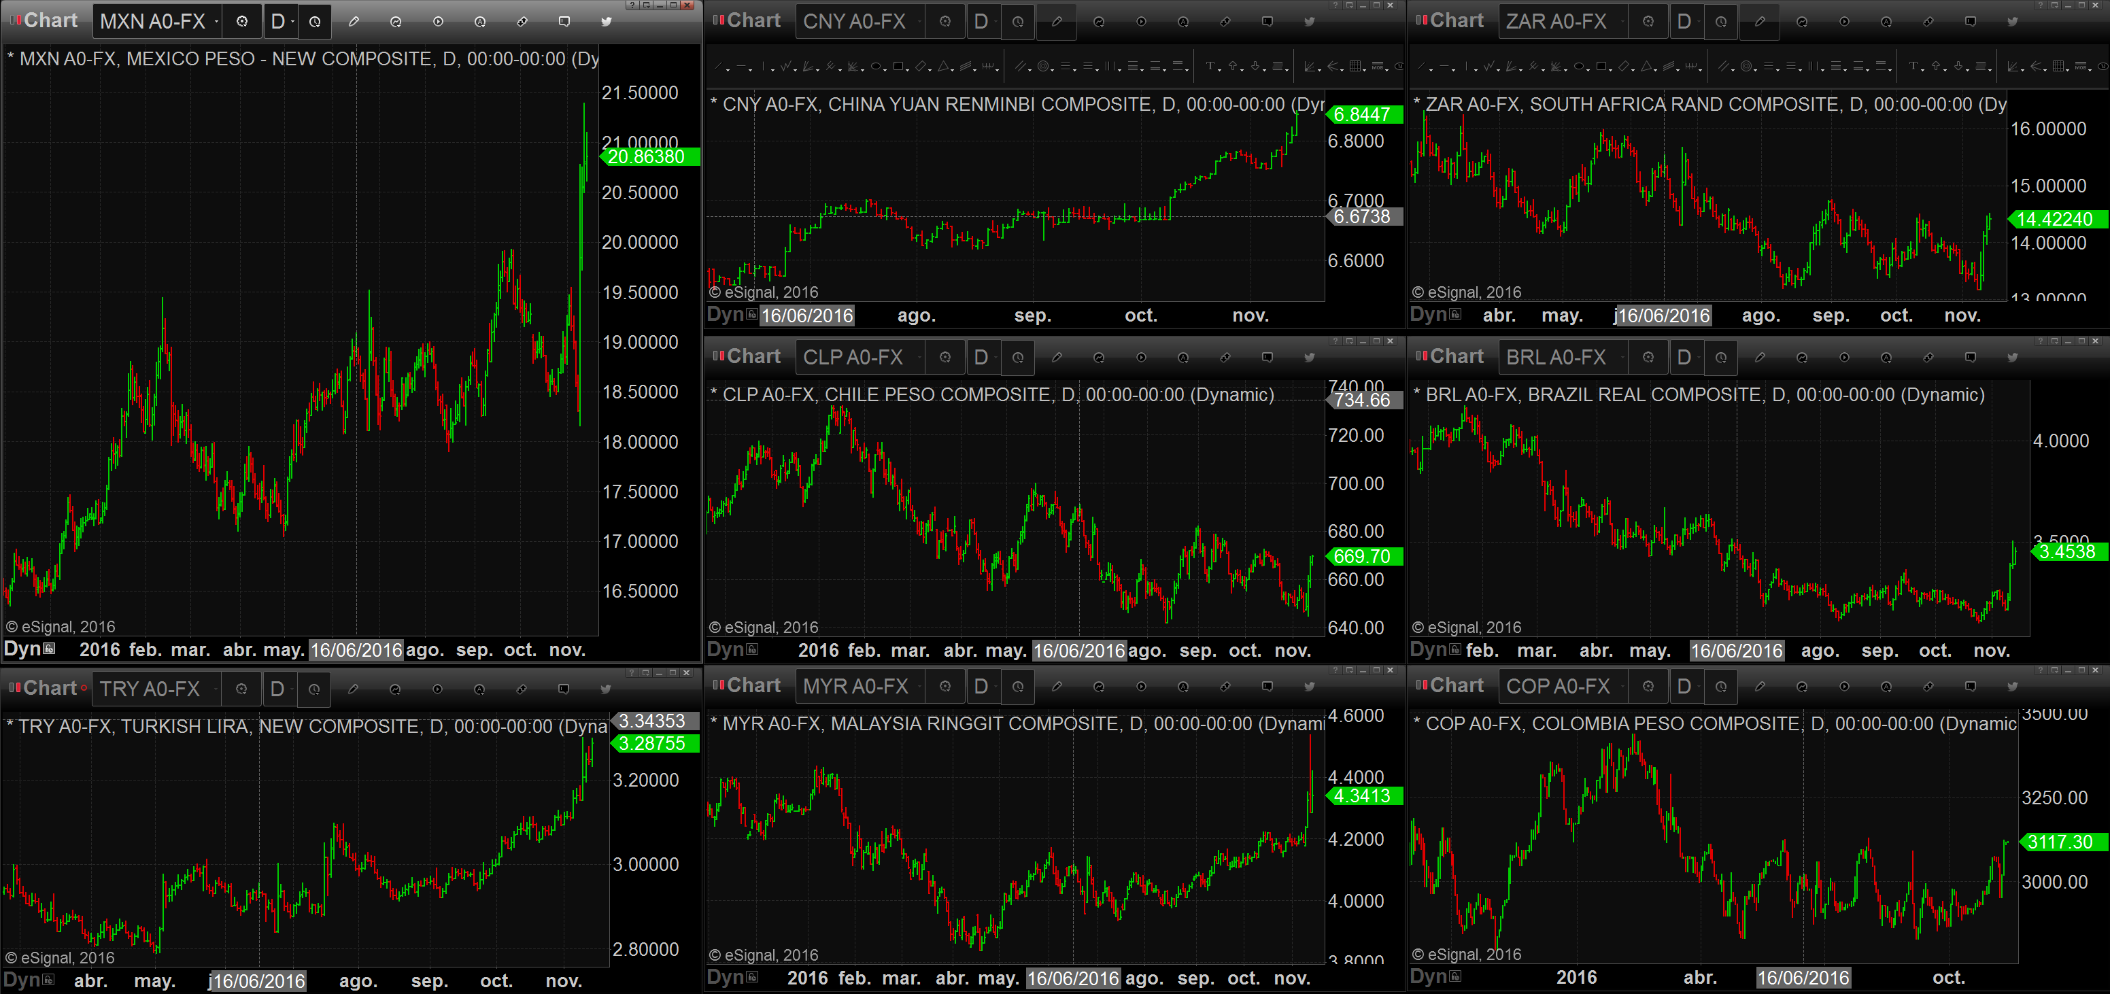The width and height of the screenshot is (2110, 994).
Task: Open the Chart menu of CNY window
Action: tap(746, 20)
